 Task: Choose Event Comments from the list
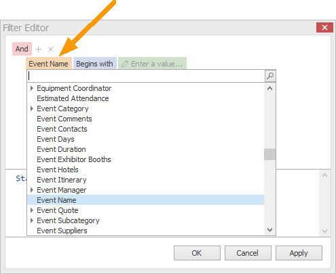coord(145,119)
